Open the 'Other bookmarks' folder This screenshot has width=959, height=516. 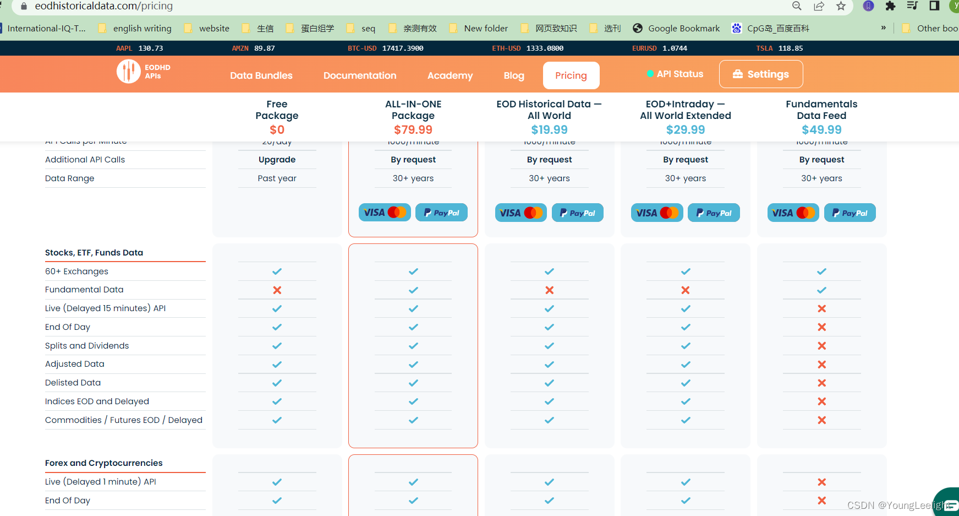(930, 29)
